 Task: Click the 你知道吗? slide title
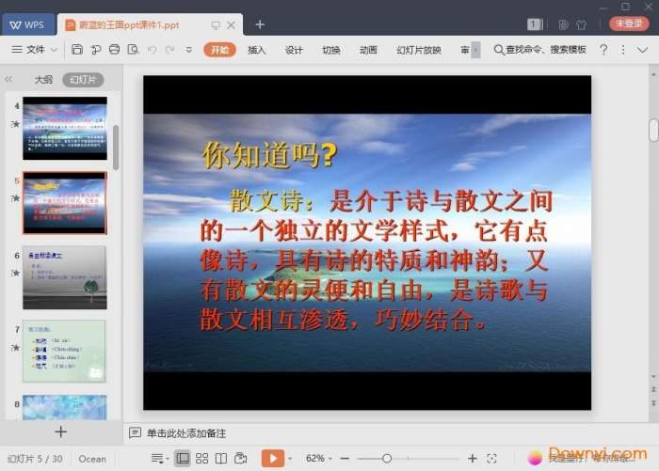pyautogui.click(x=269, y=155)
